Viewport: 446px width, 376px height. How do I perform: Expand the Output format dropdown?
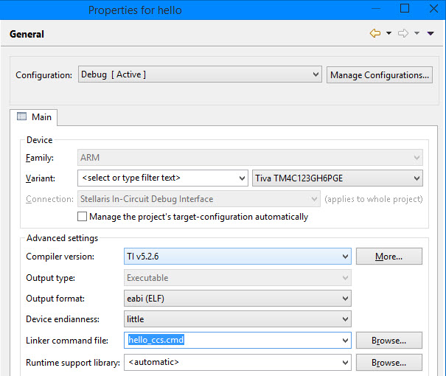tap(345, 299)
